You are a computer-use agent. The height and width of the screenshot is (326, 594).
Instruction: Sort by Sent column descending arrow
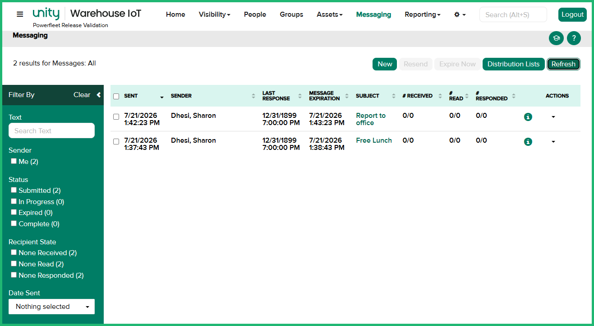(162, 98)
